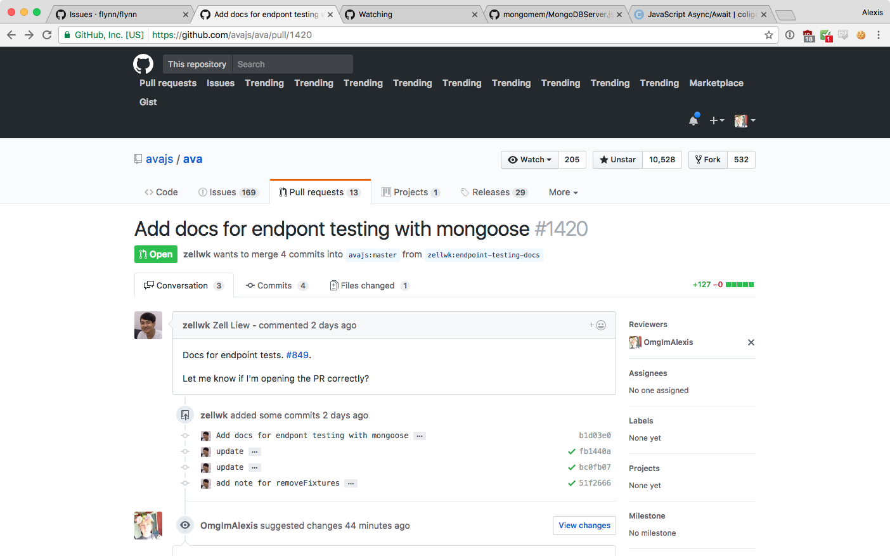Image resolution: width=890 pixels, height=556 pixels.
Task: Open notifications via the bell icon
Action: [x=693, y=120]
